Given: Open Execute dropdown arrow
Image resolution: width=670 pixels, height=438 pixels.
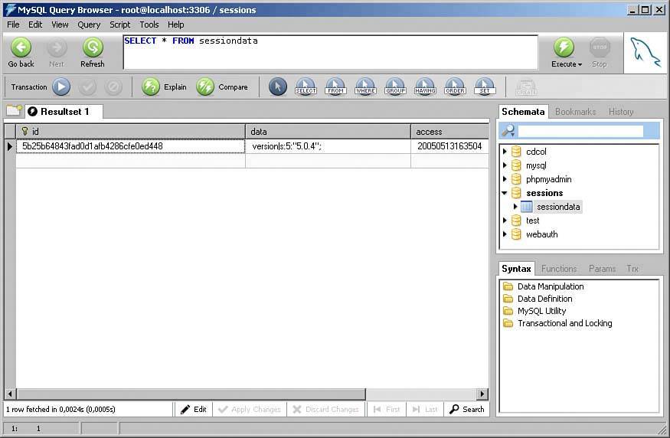Looking at the screenshot, I should [x=580, y=64].
